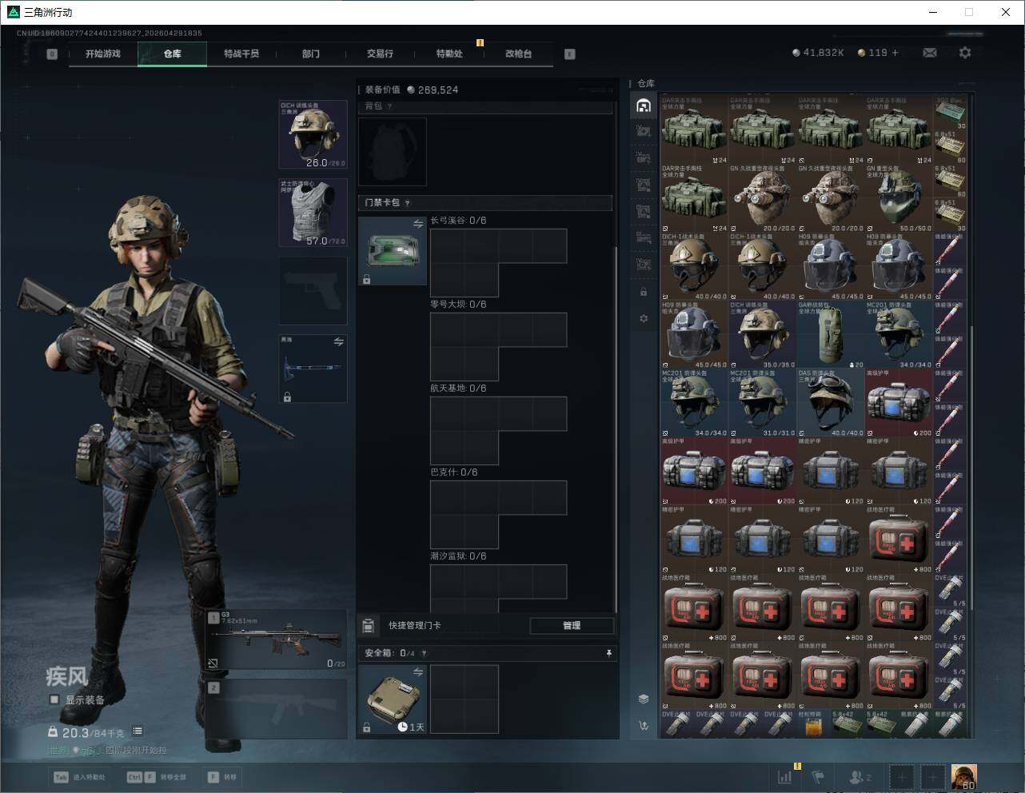Click the 41,832K currency balance
The image size is (1025, 793).
(x=819, y=53)
